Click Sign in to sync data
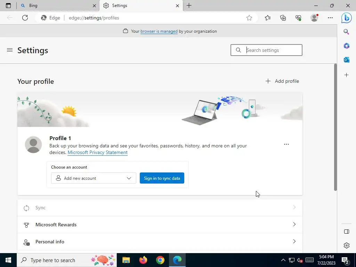 (162, 178)
